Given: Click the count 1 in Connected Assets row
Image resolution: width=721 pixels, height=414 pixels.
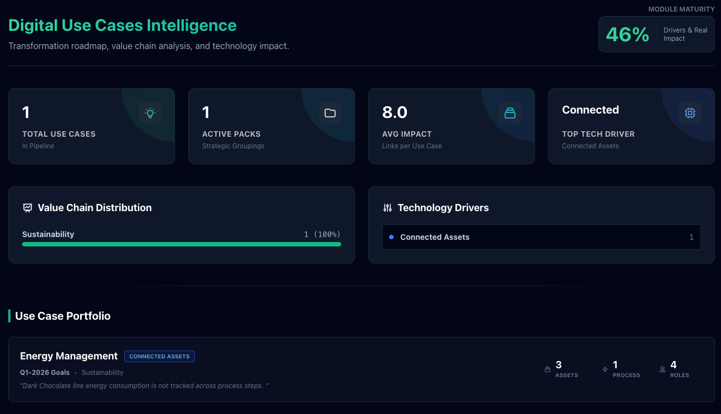Looking at the screenshot, I should [691, 237].
